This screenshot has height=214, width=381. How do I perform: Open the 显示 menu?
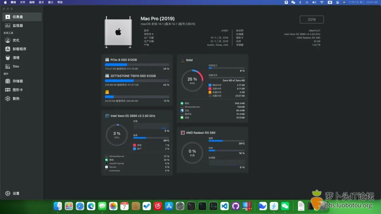[x=41, y=2]
